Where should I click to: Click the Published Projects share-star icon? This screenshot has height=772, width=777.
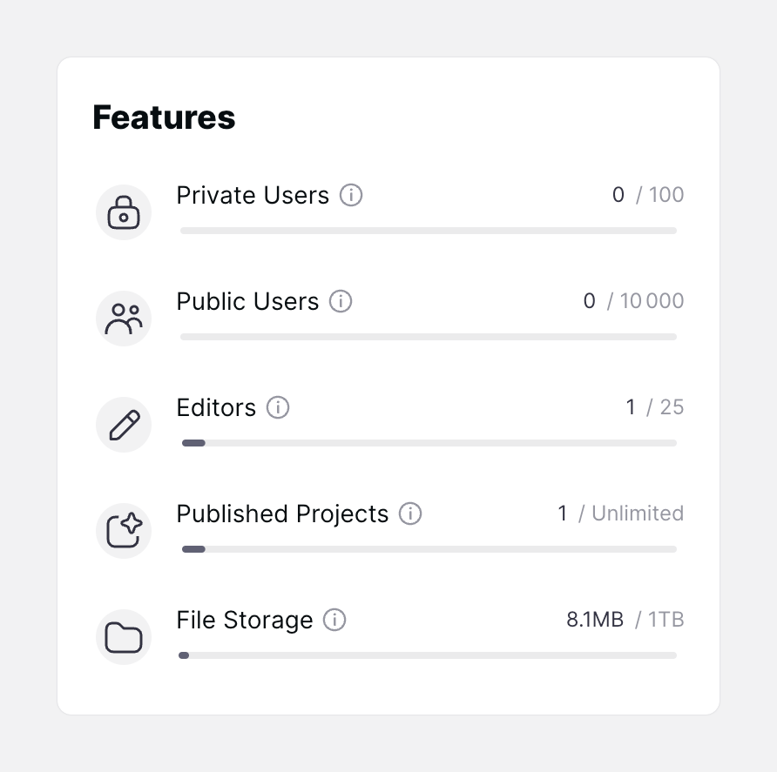click(x=124, y=530)
